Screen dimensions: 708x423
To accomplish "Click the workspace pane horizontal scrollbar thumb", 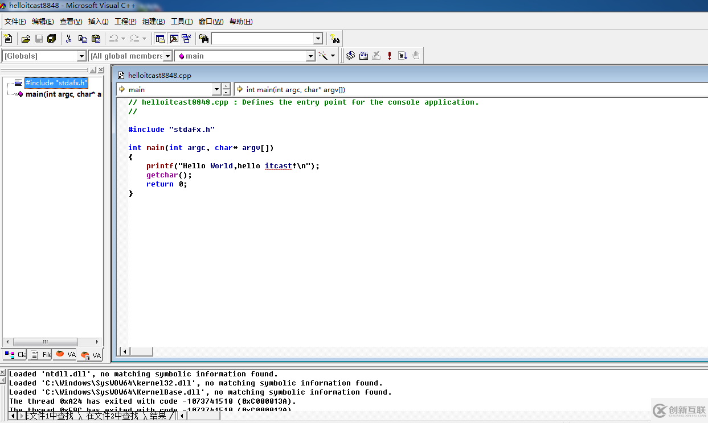I will (44, 342).
